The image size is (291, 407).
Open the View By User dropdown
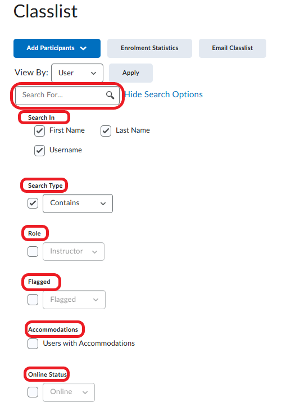[x=78, y=73]
